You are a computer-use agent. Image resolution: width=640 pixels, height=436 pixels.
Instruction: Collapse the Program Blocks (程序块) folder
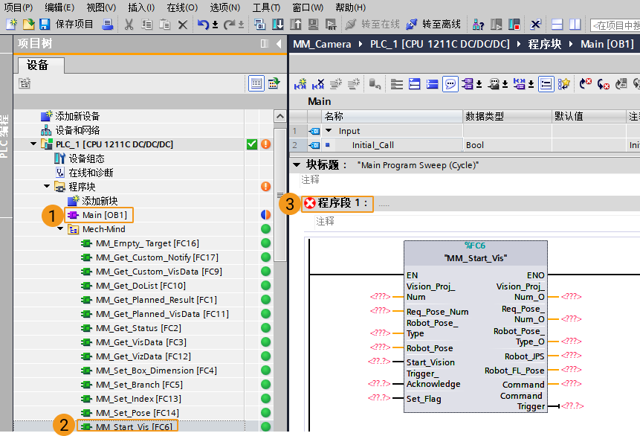(47, 187)
